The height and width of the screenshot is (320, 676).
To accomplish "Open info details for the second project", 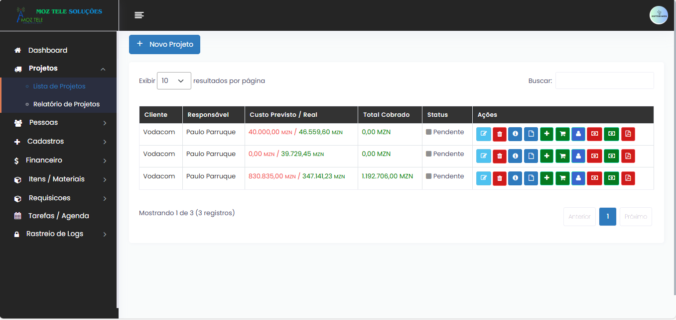I will (x=515, y=156).
